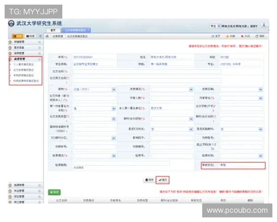Image resolution: width=277 pixels, height=222 pixels.
Task: Click into the 期刊/会议名称 input field
Action: click(241, 119)
